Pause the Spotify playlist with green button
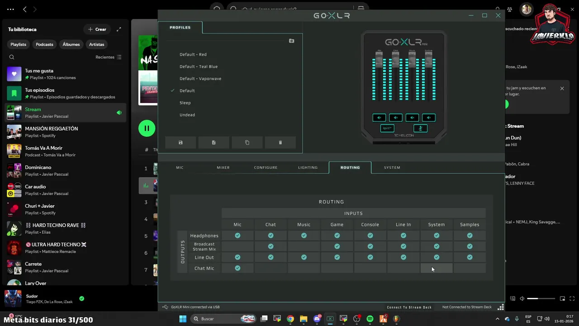 point(147,128)
